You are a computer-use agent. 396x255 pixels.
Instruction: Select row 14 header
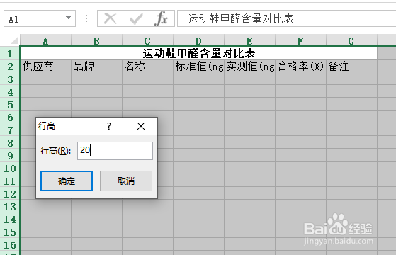(x=10, y=219)
